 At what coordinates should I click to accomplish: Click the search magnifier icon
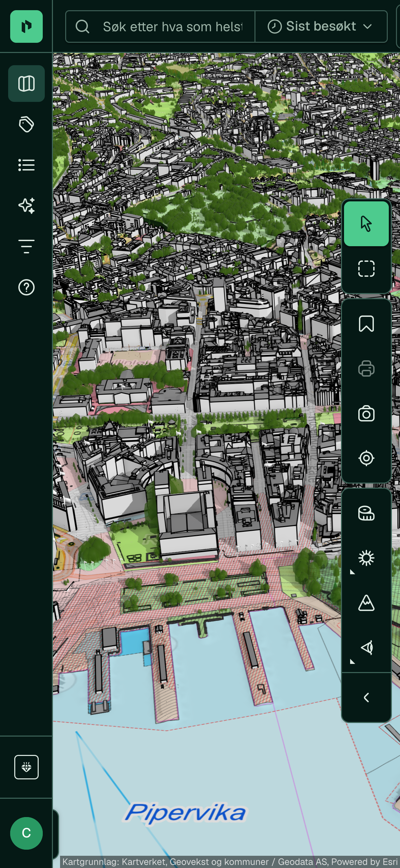(x=82, y=26)
